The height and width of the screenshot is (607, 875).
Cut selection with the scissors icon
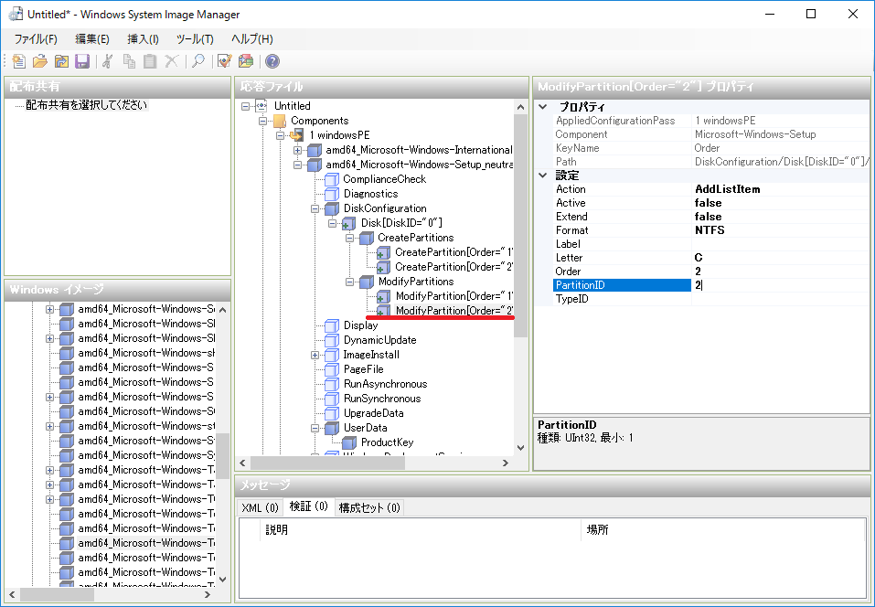(108, 61)
